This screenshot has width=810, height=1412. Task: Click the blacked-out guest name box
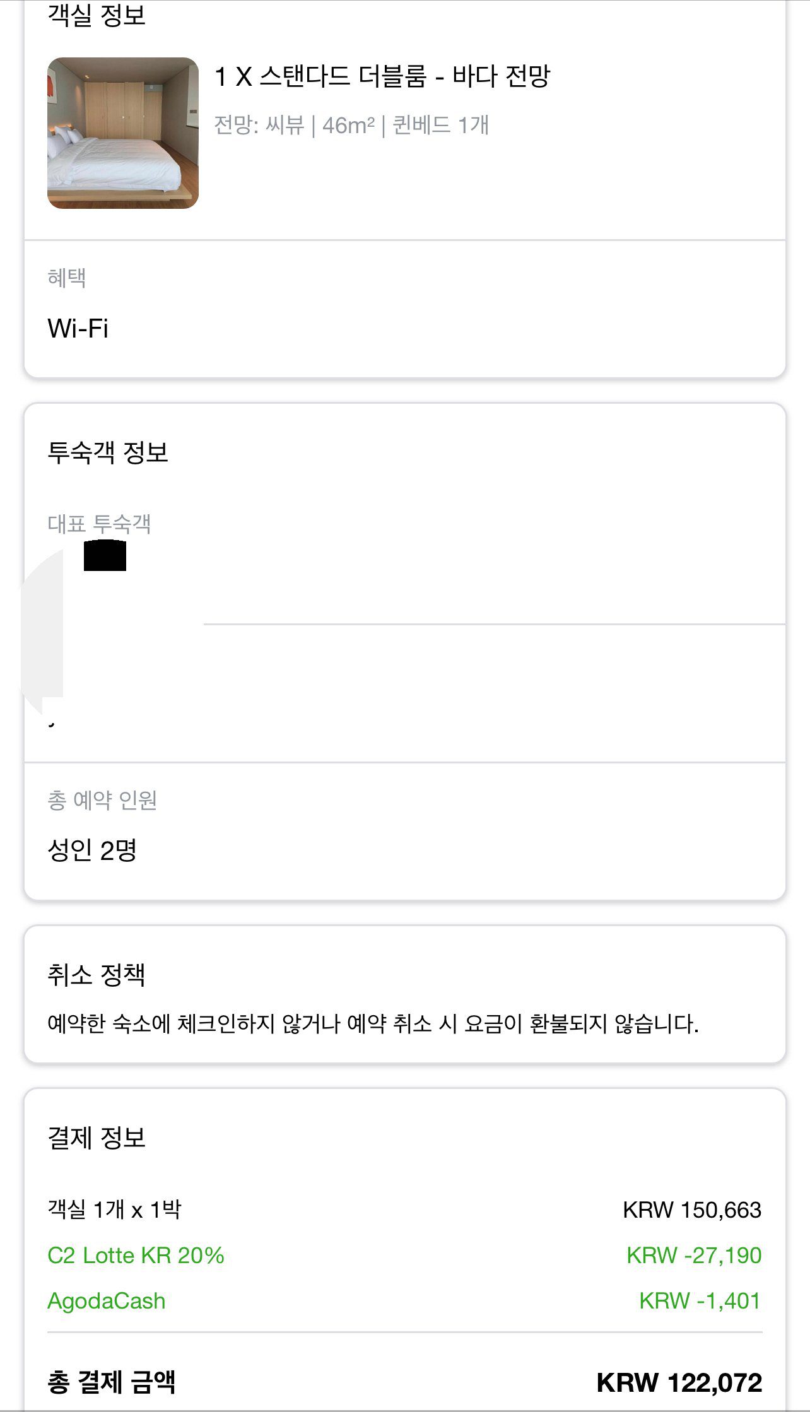[105, 556]
